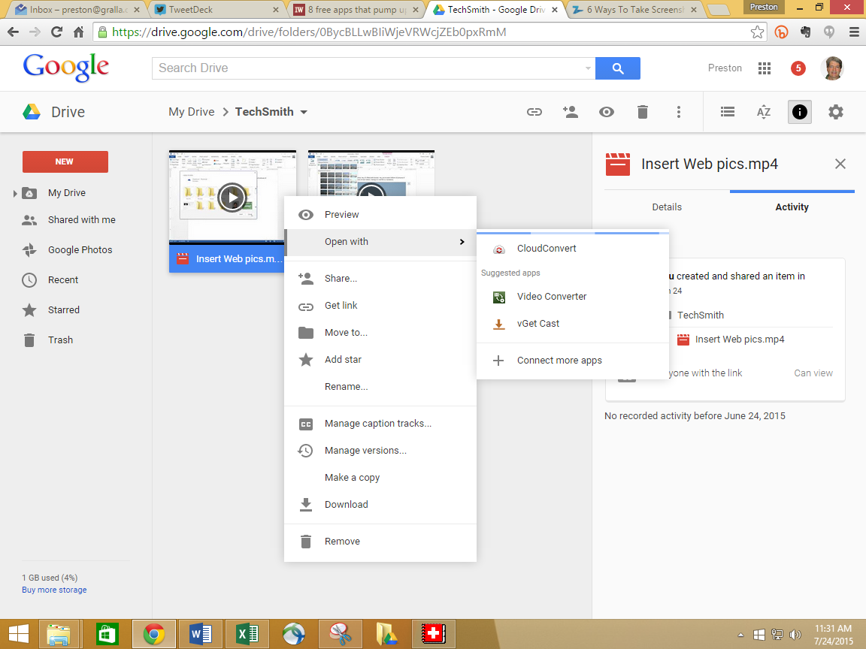Open the Preston account avatar
The image size is (866, 649).
832,68
